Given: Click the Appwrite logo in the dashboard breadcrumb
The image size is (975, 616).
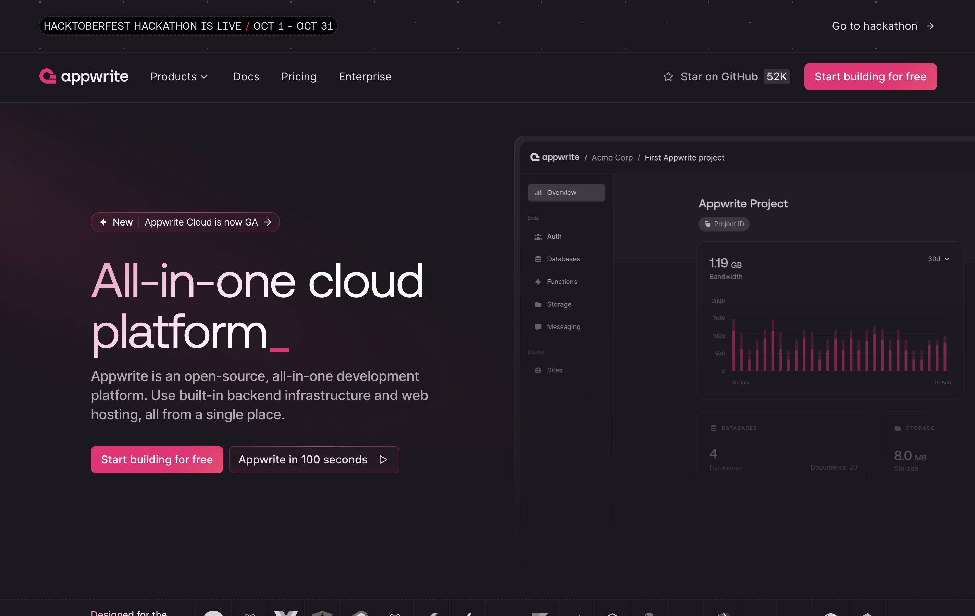Looking at the screenshot, I should pyautogui.click(x=555, y=157).
